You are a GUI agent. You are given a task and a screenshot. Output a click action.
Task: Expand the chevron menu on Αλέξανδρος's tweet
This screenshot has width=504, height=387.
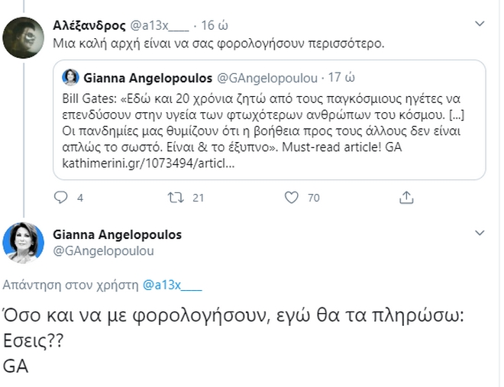click(x=480, y=24)
